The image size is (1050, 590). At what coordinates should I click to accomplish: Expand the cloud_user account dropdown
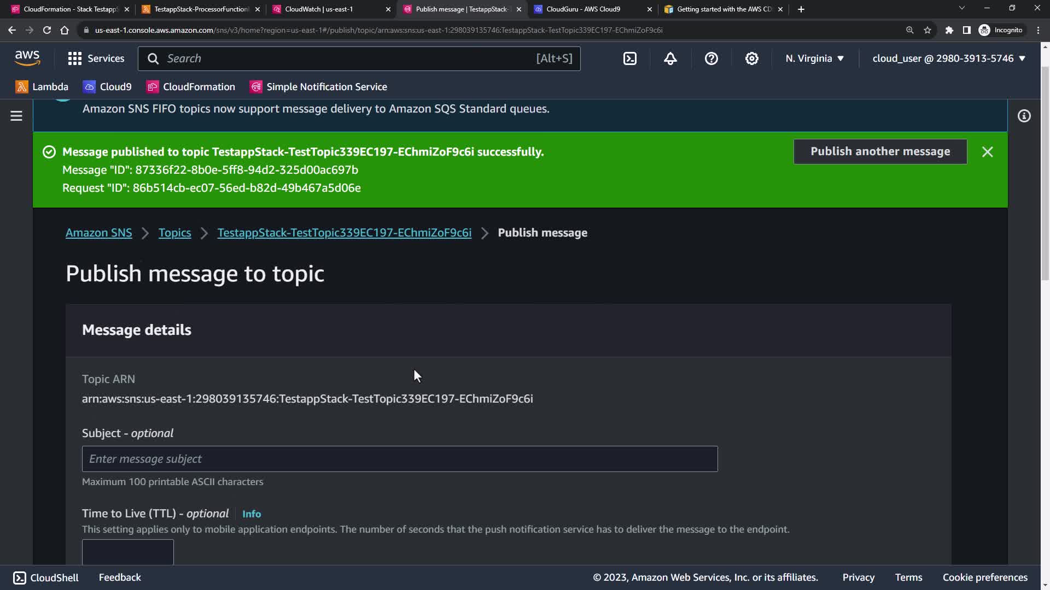948,58
